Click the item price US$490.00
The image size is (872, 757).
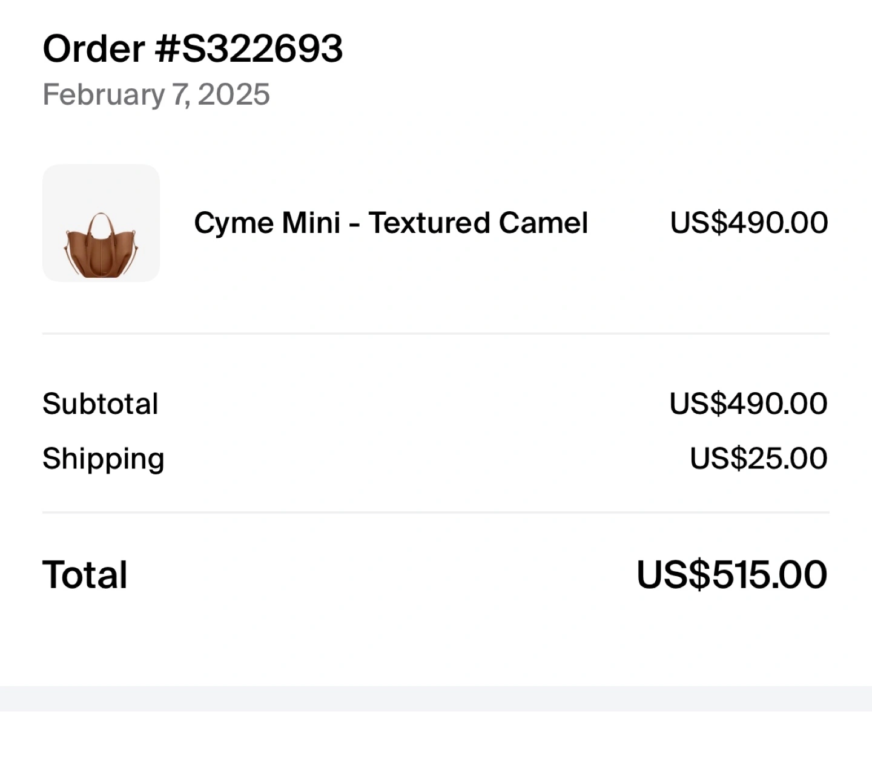[749, 223]
